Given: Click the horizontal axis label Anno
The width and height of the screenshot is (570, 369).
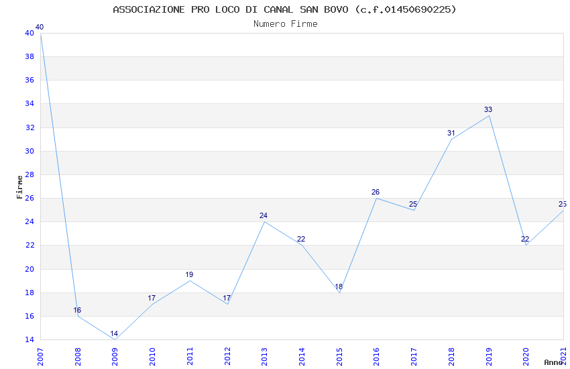Looking at the screenshot, I should (553, 362).
